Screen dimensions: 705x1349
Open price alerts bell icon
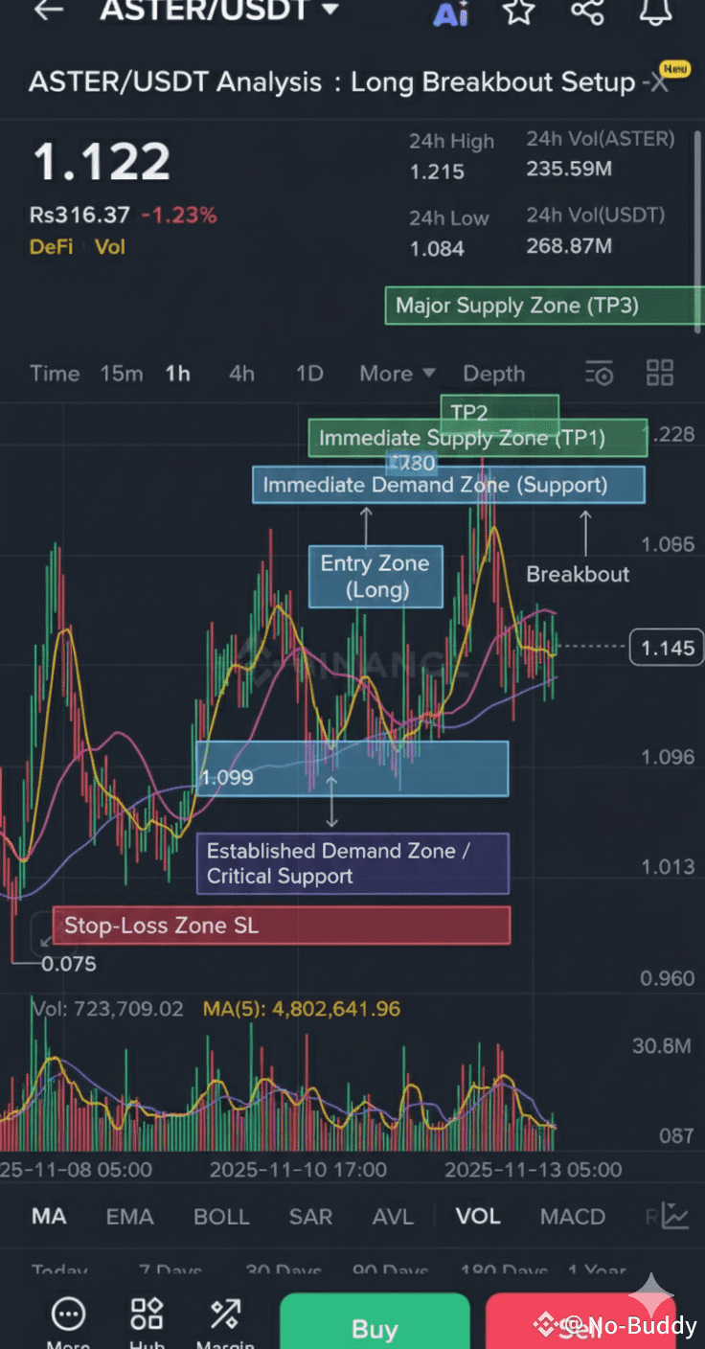pos(656,11)
